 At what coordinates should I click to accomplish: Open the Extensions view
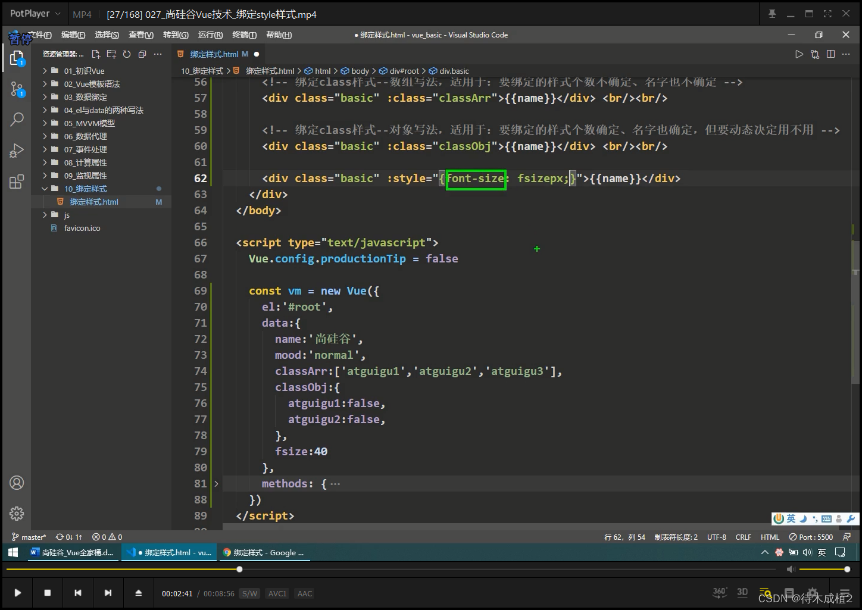(x=17, y=182)
